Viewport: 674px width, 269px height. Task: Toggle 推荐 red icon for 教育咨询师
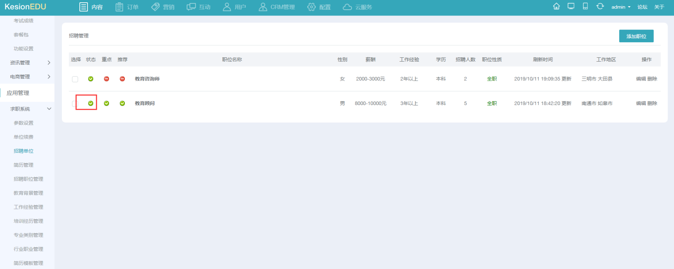coord(122,79)
